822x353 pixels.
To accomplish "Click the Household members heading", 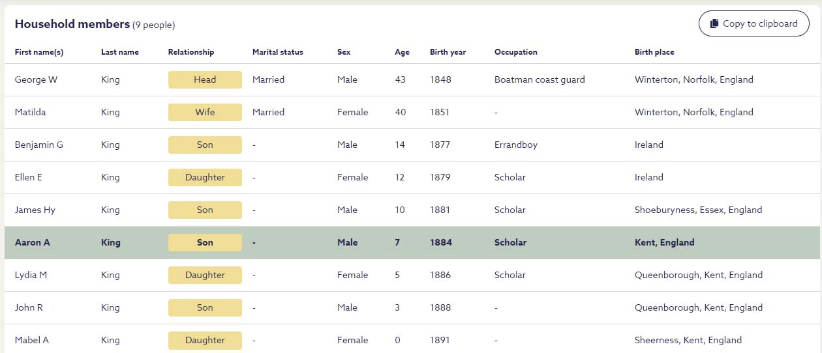I will pyautogui.click(x=72, y=24).
